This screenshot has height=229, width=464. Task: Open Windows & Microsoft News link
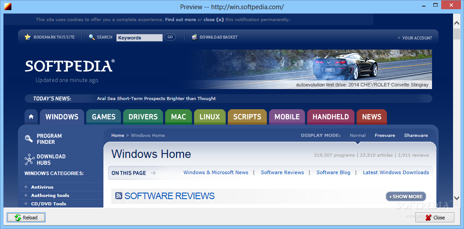point(216,172)
